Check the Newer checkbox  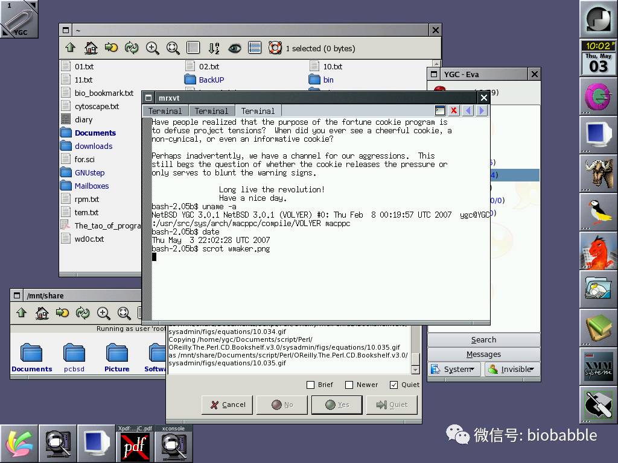pyautogui.click(x=349, y=385)
